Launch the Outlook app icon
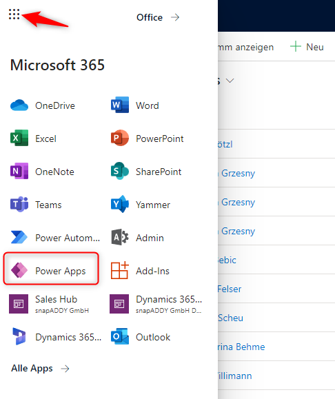 tap(120, 336)
